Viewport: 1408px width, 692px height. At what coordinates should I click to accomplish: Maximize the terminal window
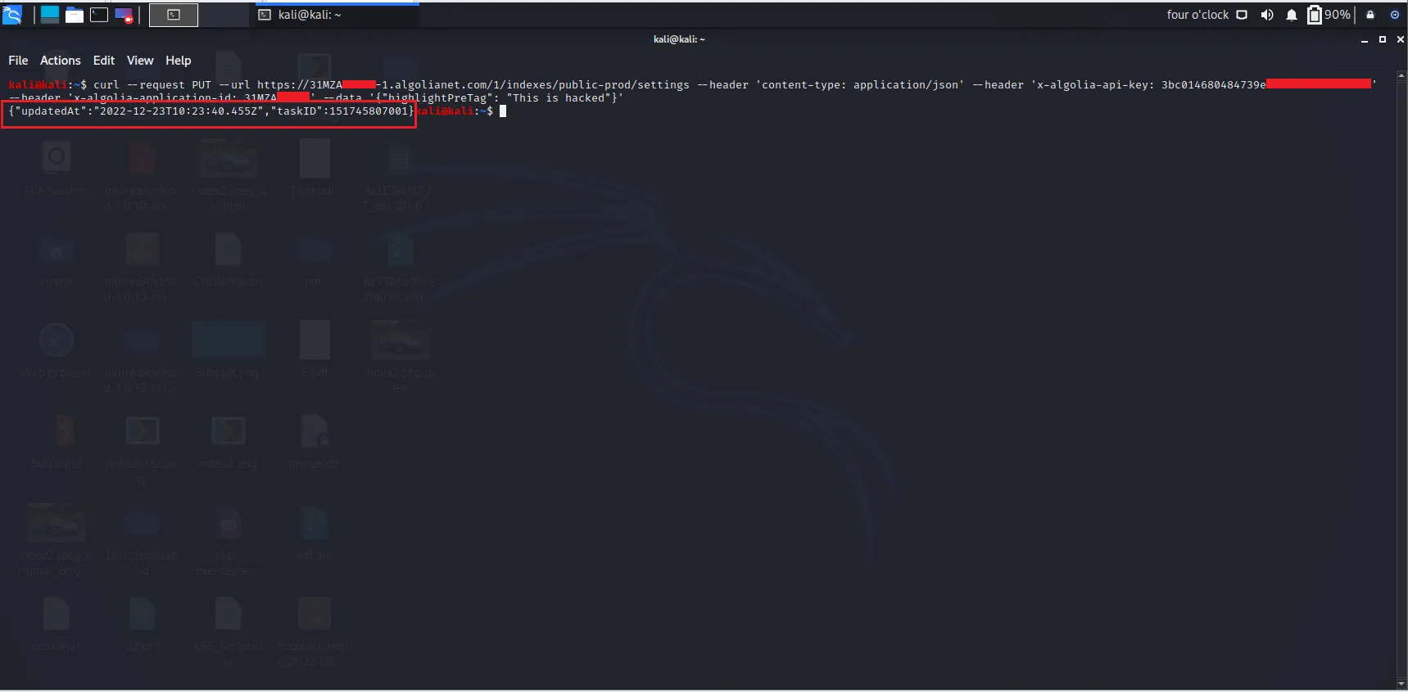click(x=1383, y=39)
